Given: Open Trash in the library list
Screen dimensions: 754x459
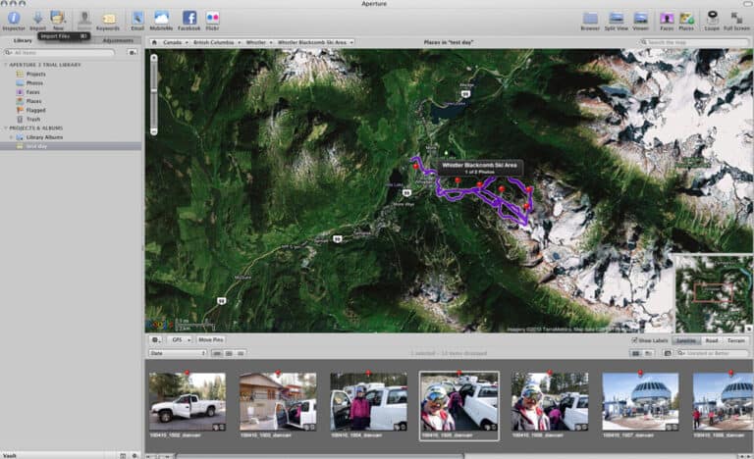Looking at the screenshot, I should tap(33, 120).
